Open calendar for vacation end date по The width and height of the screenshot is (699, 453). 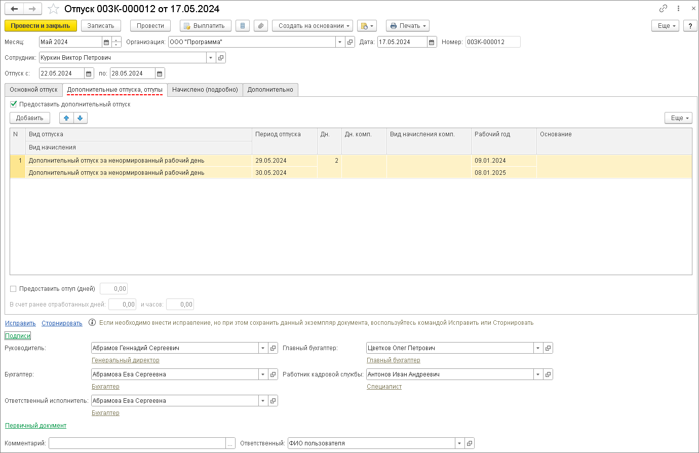pyautogui.click(x=160, y=73)
